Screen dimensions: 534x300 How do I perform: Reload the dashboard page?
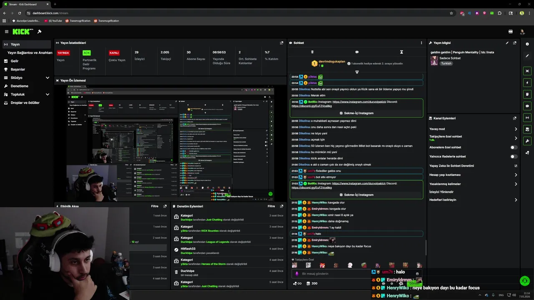[19, 13]
